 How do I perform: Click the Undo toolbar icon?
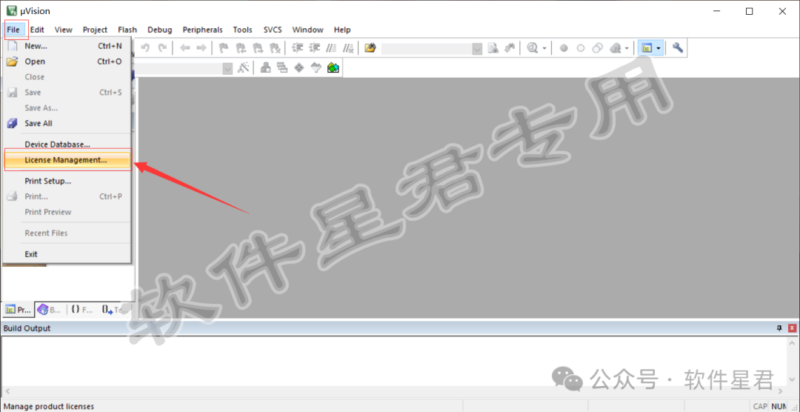click(145, 48)
